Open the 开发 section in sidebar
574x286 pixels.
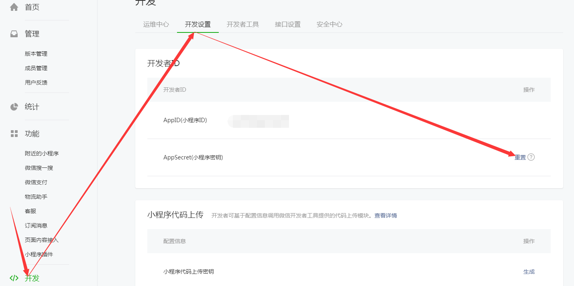[32, 278]
